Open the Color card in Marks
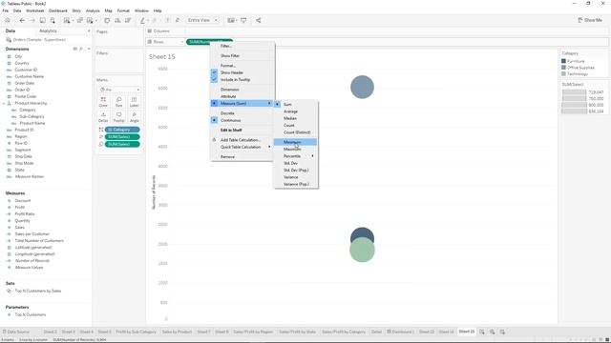The image size is (611, 343). tap(103, 102)
